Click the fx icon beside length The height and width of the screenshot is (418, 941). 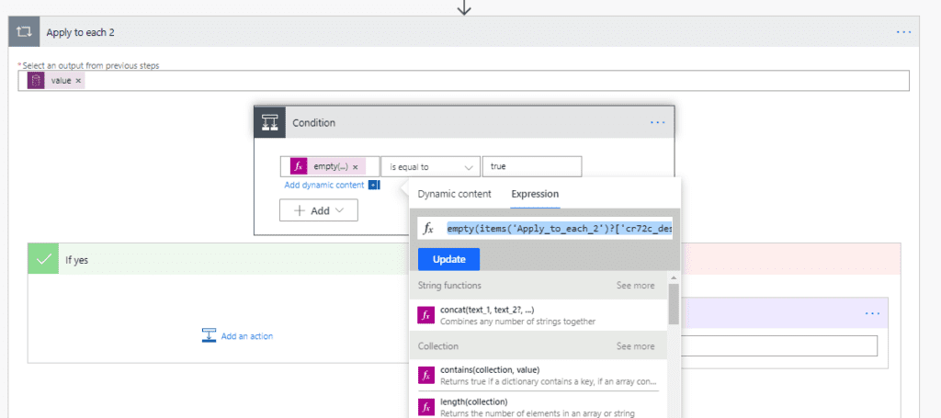425,407
